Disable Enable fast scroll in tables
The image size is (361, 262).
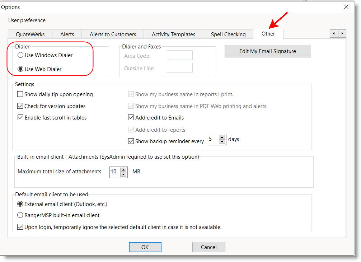tap(20, 118)
